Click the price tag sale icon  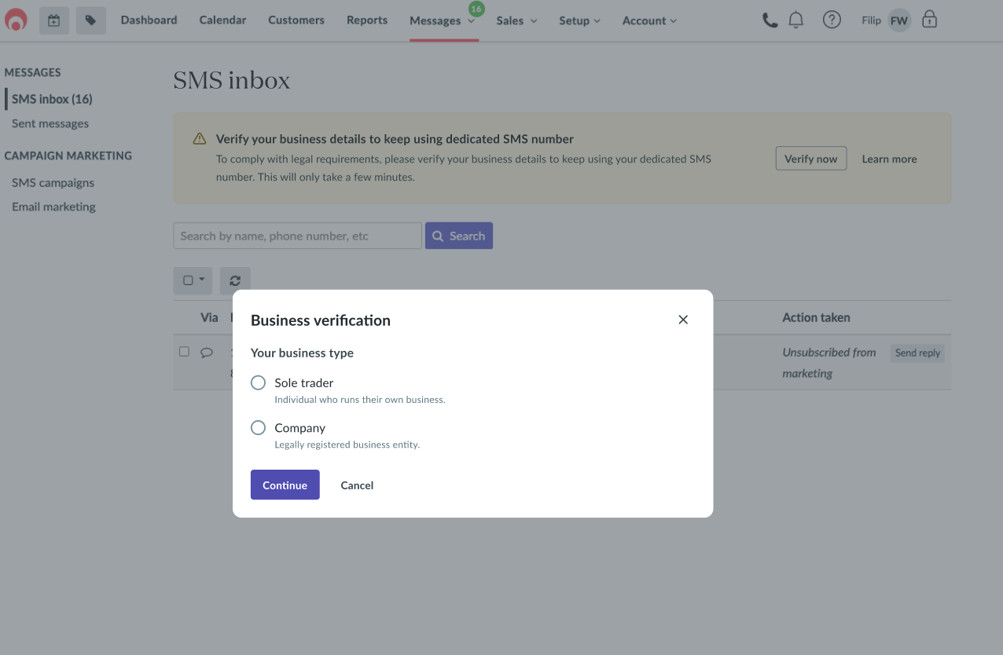pos(90,20)
